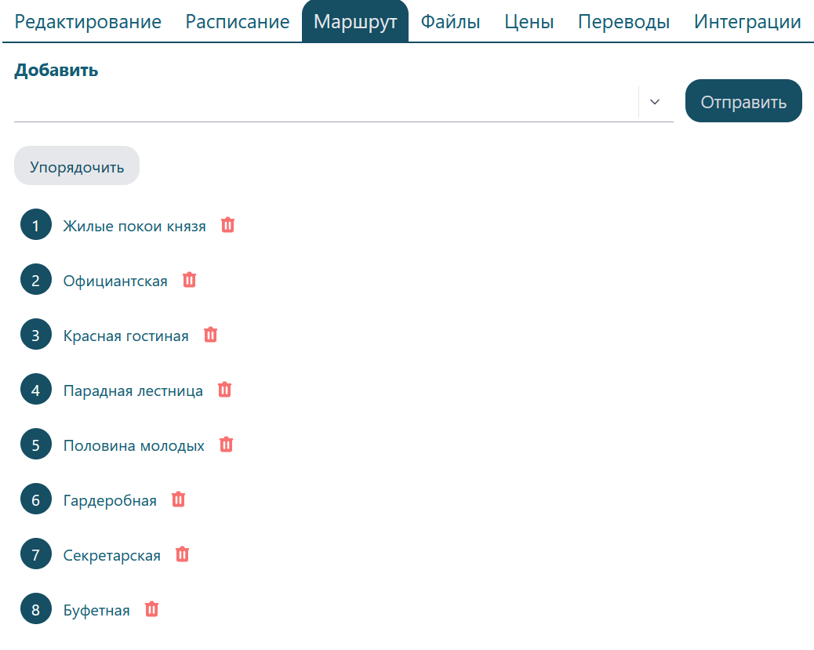Remove the Половина молодых entry

[226, 445]
